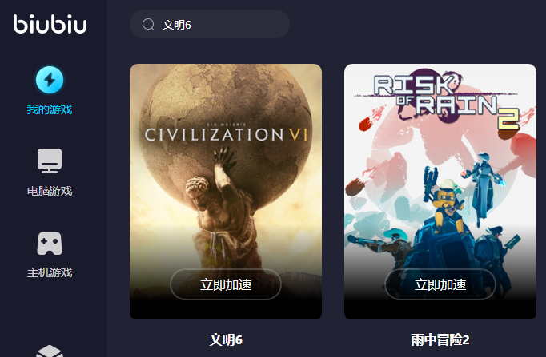Click the CIVILIZATION VI logo text on cover
Image resolution: width=546 pixels, height=357 pixels.
227,134
